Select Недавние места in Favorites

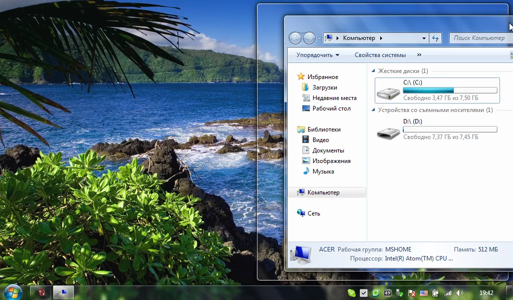[x=334, y=98]
